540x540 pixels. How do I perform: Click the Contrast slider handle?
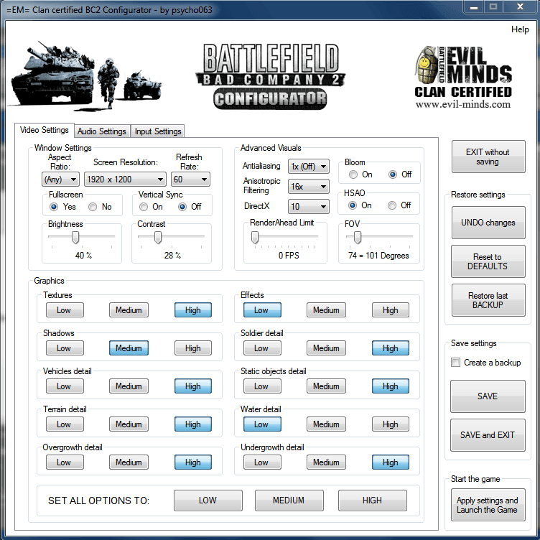tap(158, 237)
